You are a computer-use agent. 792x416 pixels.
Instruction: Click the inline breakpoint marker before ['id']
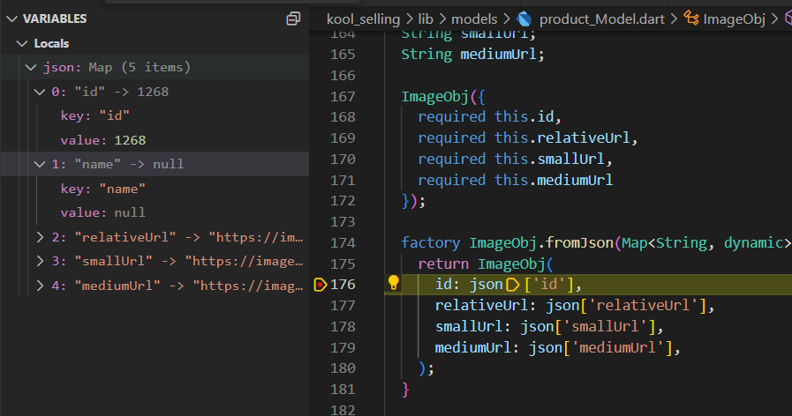click(512, 285)
